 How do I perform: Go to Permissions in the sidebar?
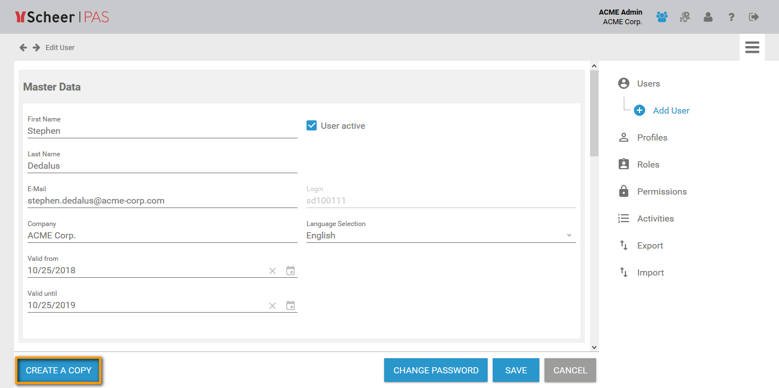pos(661,192)
